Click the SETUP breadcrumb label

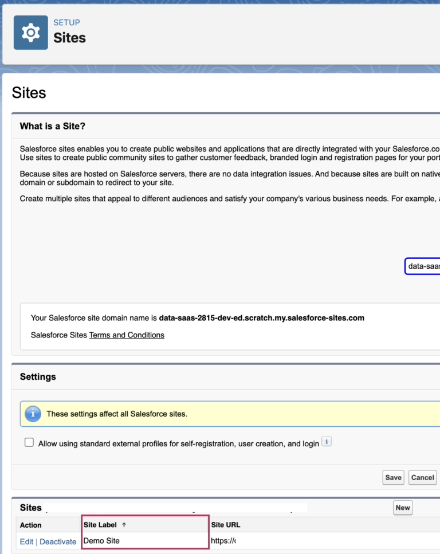pos(66,22)
